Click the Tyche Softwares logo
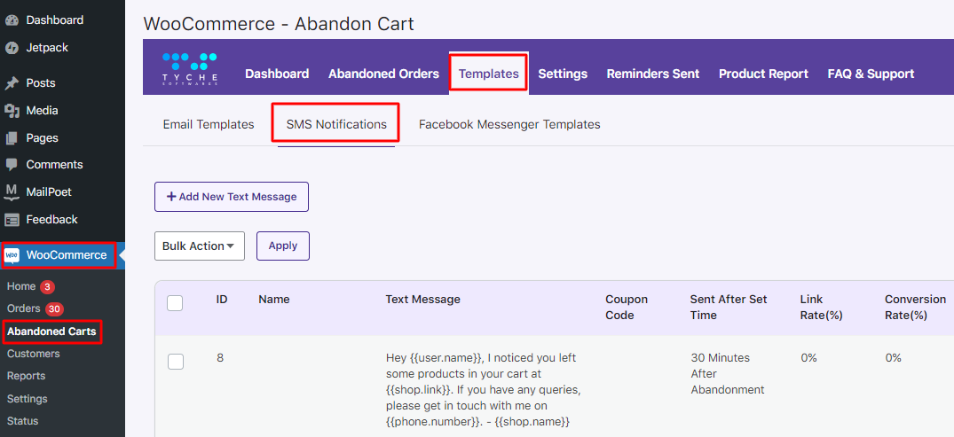The height and width of the screenshot is (437, 954). tap(190, 68)
